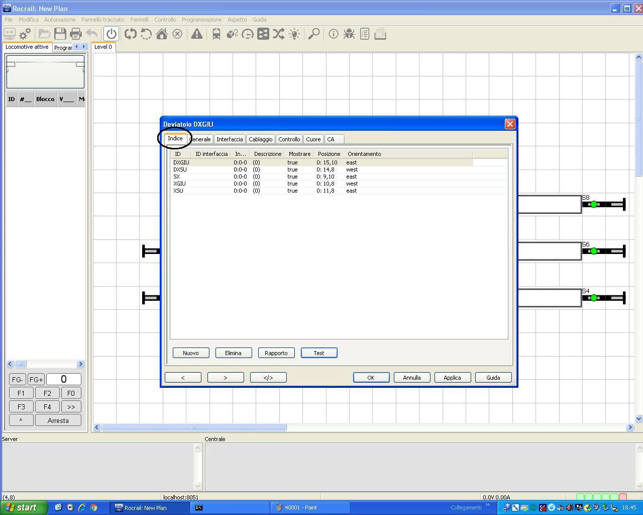Toggle the light bulb icon
The width and height of the screenshot is (643, 515).
tap(294, 34)
